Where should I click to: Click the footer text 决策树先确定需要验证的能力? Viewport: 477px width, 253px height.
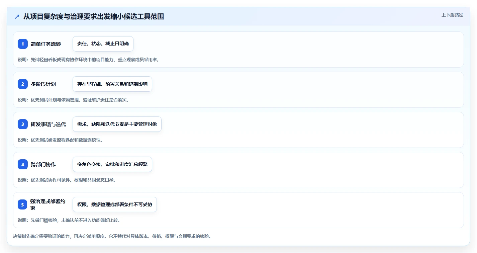coord(112,236)
